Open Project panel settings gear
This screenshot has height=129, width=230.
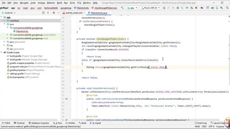[x=54, y=13]
